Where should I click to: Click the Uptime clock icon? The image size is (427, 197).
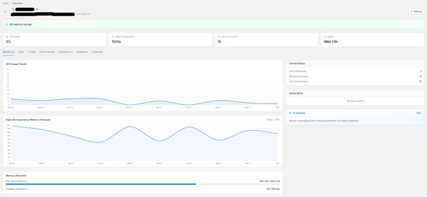click(324, 37)
